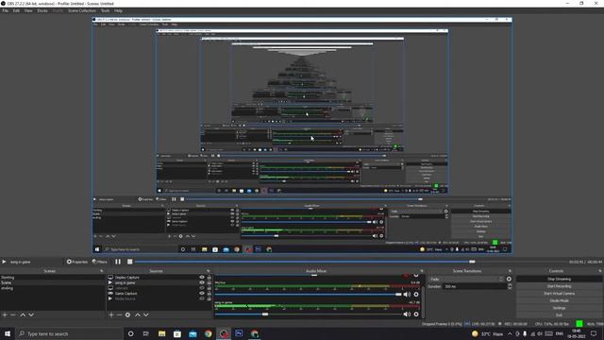Click song in game volume slider handle

tap(265, 314)
